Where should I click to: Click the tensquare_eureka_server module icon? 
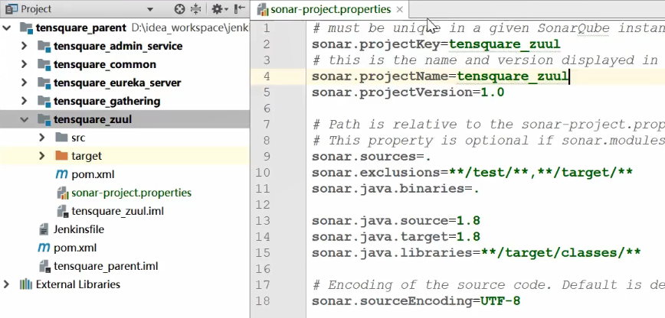(44, 83)
